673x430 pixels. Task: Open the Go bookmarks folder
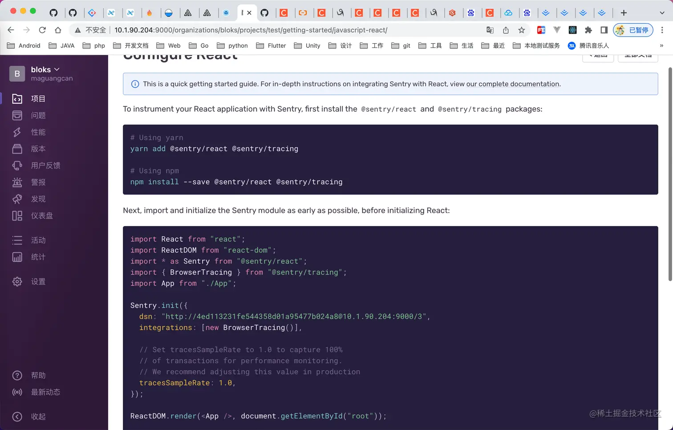coord(199,45)
